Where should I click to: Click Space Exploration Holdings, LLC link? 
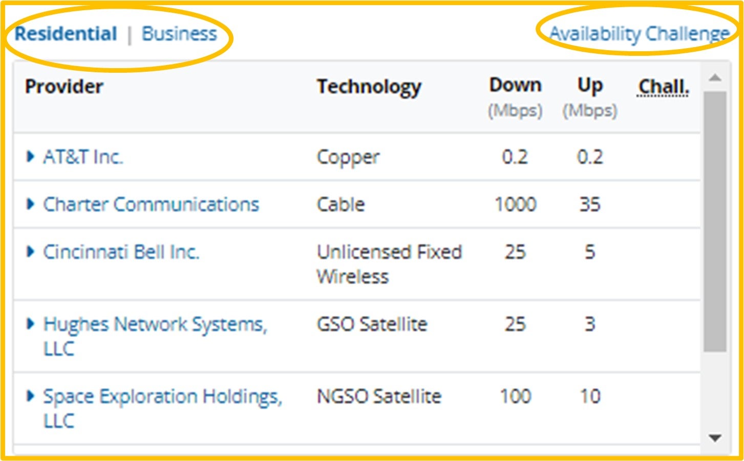pos(162,396)
